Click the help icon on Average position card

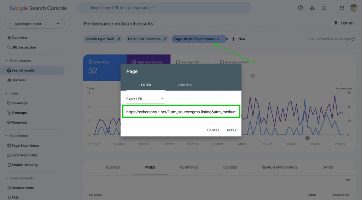253,76
